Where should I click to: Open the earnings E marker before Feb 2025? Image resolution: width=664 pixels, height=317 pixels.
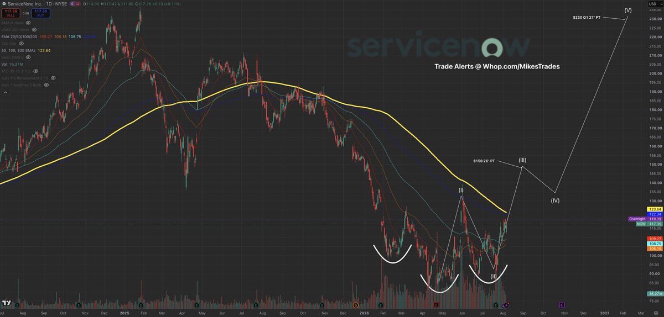pyautogui.click(x=141, y=305)
